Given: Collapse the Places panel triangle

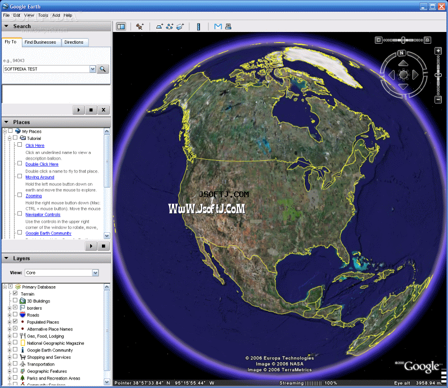Looking at the screenshot, I should [x=6, y=122].
